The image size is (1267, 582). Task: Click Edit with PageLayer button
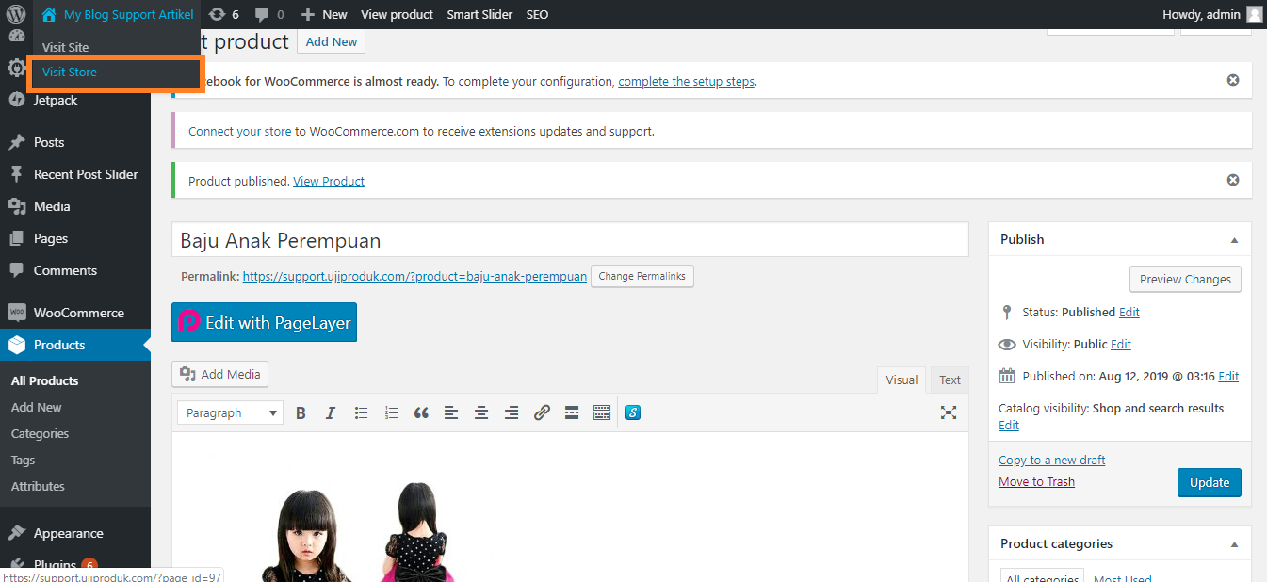click(x=265, y=322)
